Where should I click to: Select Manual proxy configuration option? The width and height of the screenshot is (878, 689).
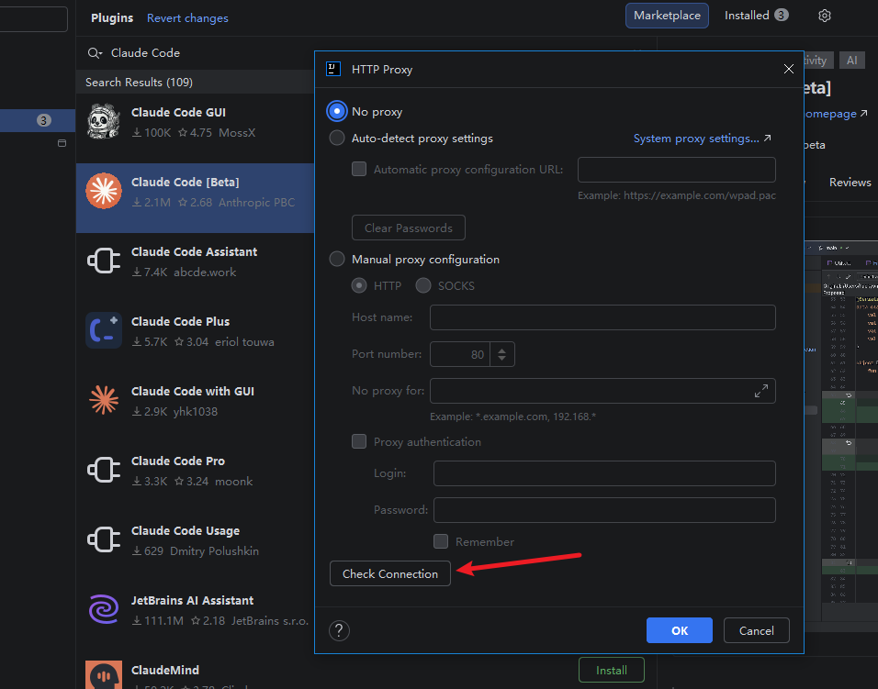tap(336, 259)
